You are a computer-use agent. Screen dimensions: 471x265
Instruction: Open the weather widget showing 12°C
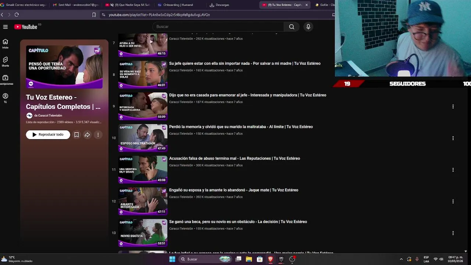(x=17, y=259)
